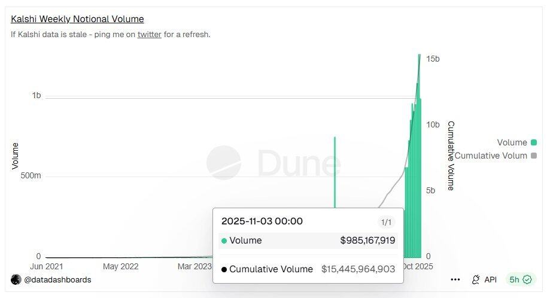The width and height of the screenshot is (550, 298).
Task: Open the @datadashboards profile link
Action: click(x=58, y=279)
